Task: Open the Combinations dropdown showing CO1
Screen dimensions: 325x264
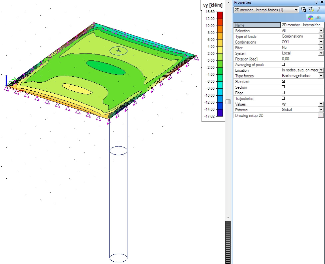Action: pos(320,42)
